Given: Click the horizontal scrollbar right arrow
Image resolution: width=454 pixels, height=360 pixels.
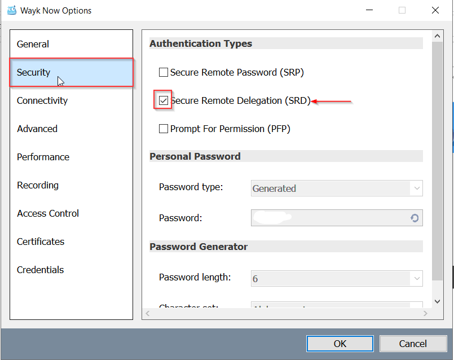Looking at the screenshot, I should click(425, 313).
